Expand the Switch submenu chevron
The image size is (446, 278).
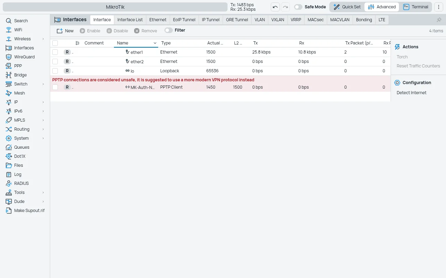[43, 84]
